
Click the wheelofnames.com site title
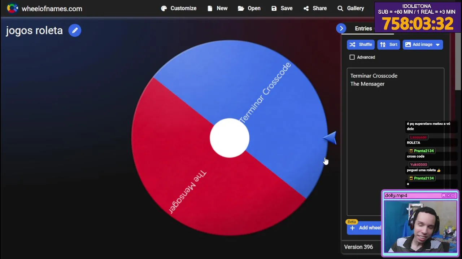click(52, 9)
